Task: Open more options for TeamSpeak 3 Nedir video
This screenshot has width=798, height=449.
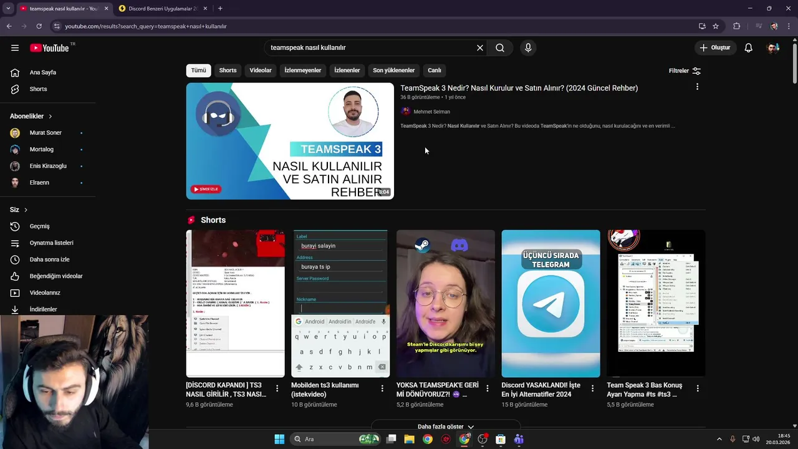Action: click(697, 87)
